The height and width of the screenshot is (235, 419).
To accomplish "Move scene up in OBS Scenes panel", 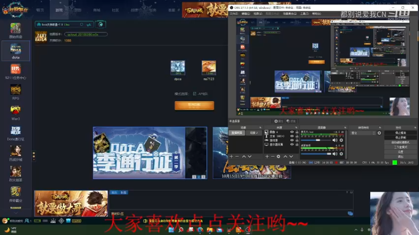I will [244, 156].
